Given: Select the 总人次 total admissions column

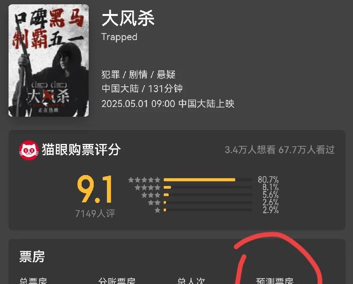Looking at the screenshot, I should tap(191, 281).
